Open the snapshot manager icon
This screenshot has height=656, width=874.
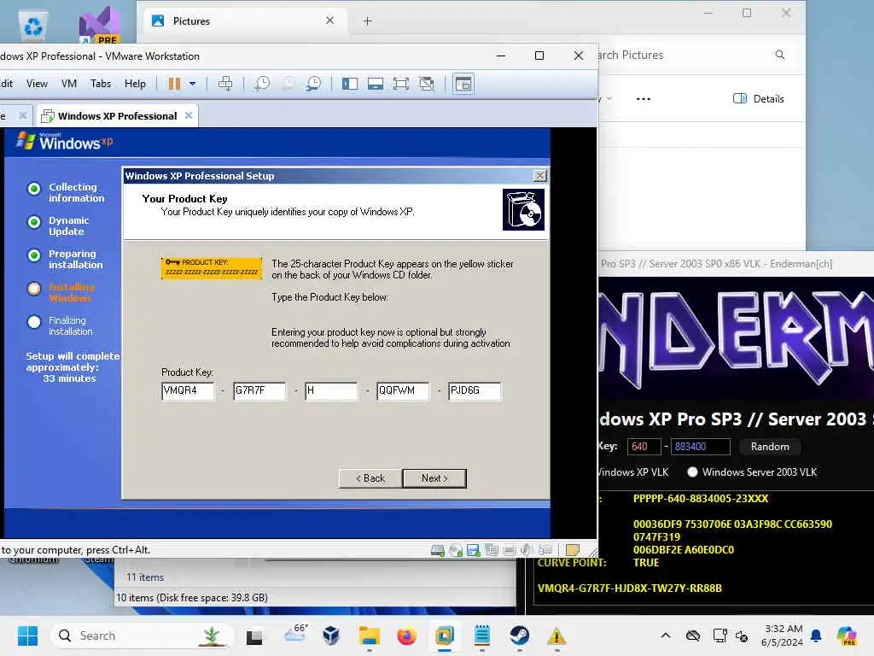tap(314, 84)
